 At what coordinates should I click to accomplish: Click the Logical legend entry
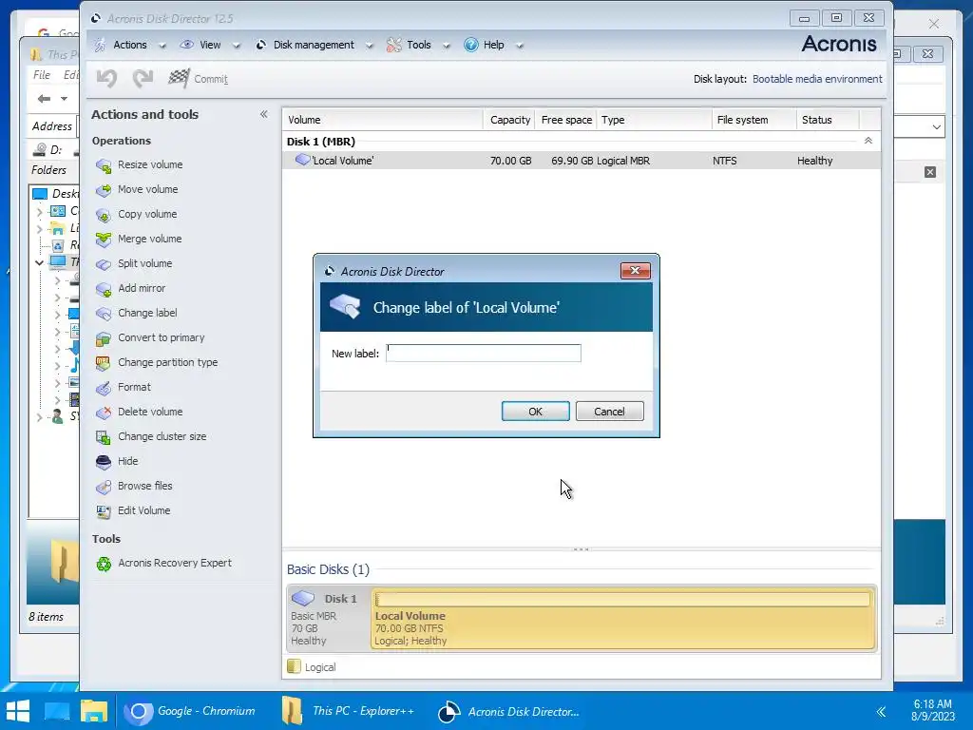click(x=312, y=667)
